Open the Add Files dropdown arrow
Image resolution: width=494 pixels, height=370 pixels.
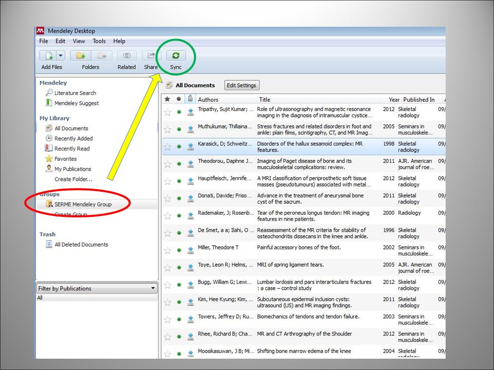pos(61,55)
